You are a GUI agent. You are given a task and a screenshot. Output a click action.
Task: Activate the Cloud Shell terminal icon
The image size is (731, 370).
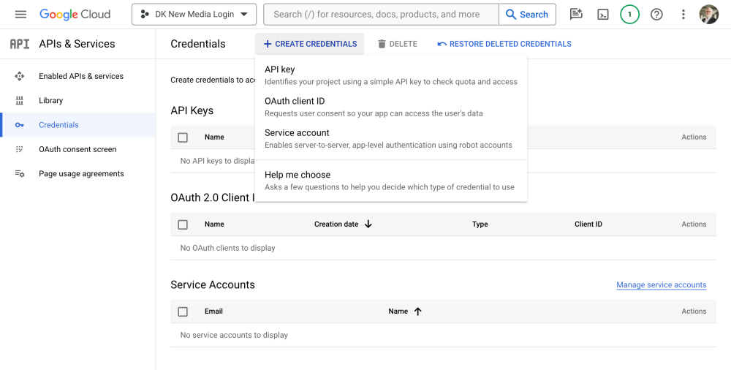603,15
